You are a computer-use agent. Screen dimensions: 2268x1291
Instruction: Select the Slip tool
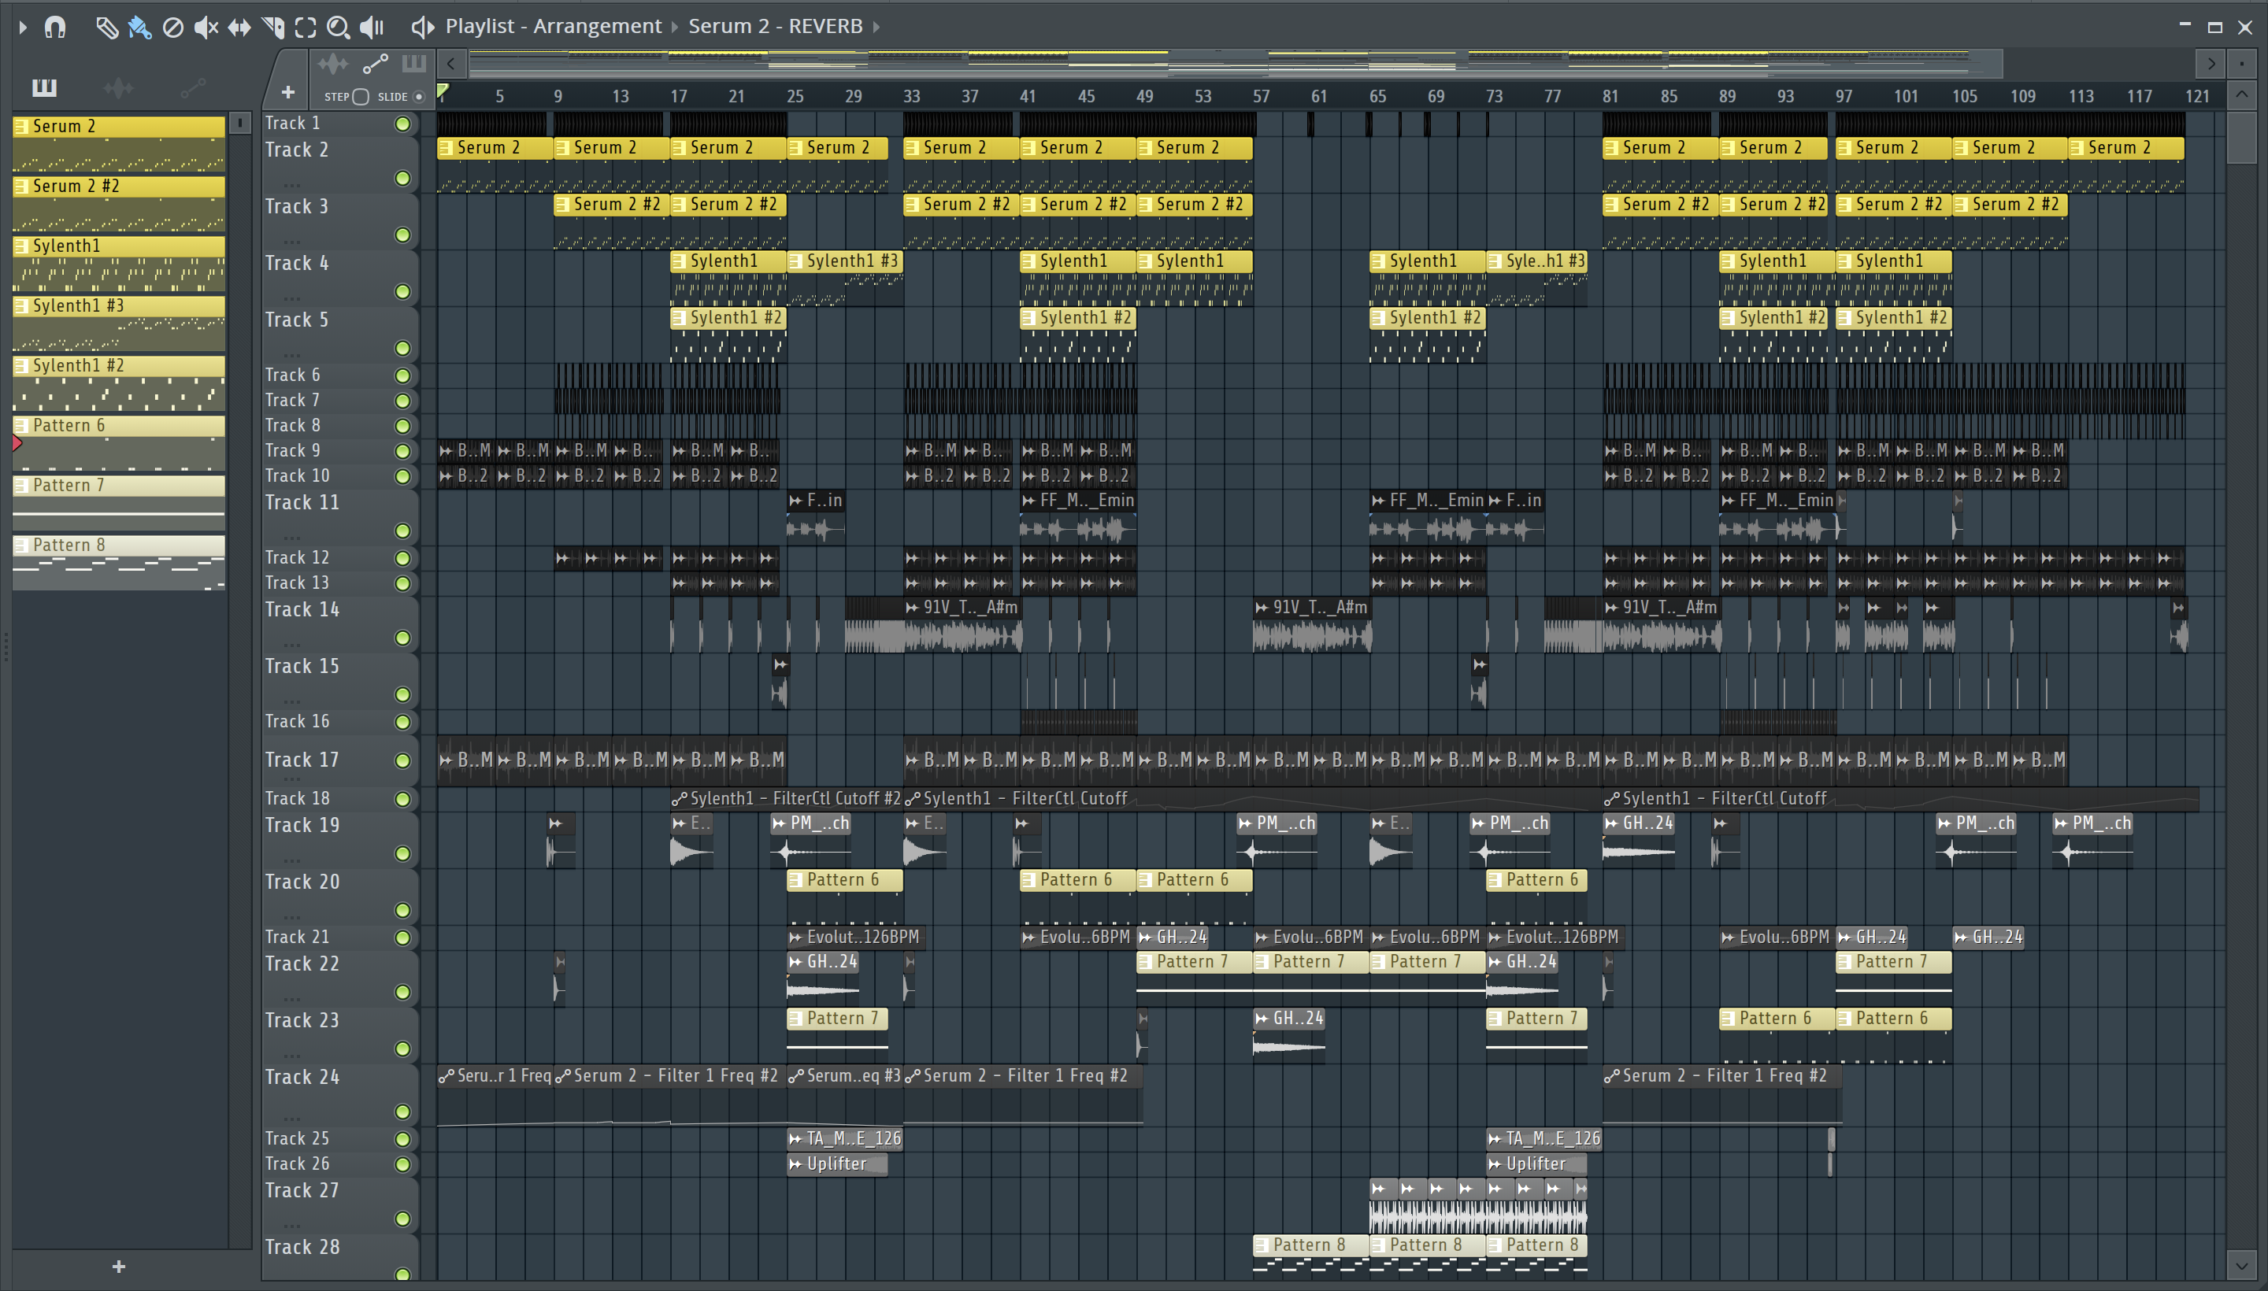click(239, 28)
